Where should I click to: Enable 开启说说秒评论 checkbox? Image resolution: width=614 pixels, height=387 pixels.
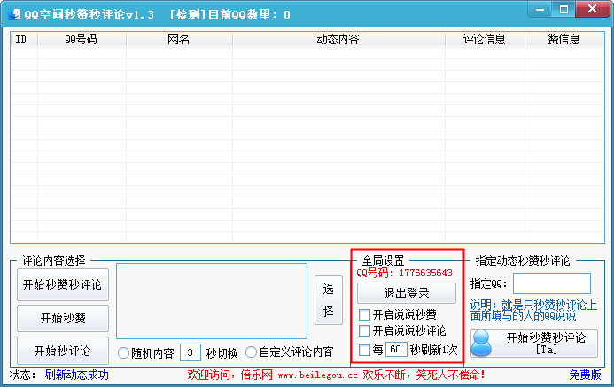(364, 330)
